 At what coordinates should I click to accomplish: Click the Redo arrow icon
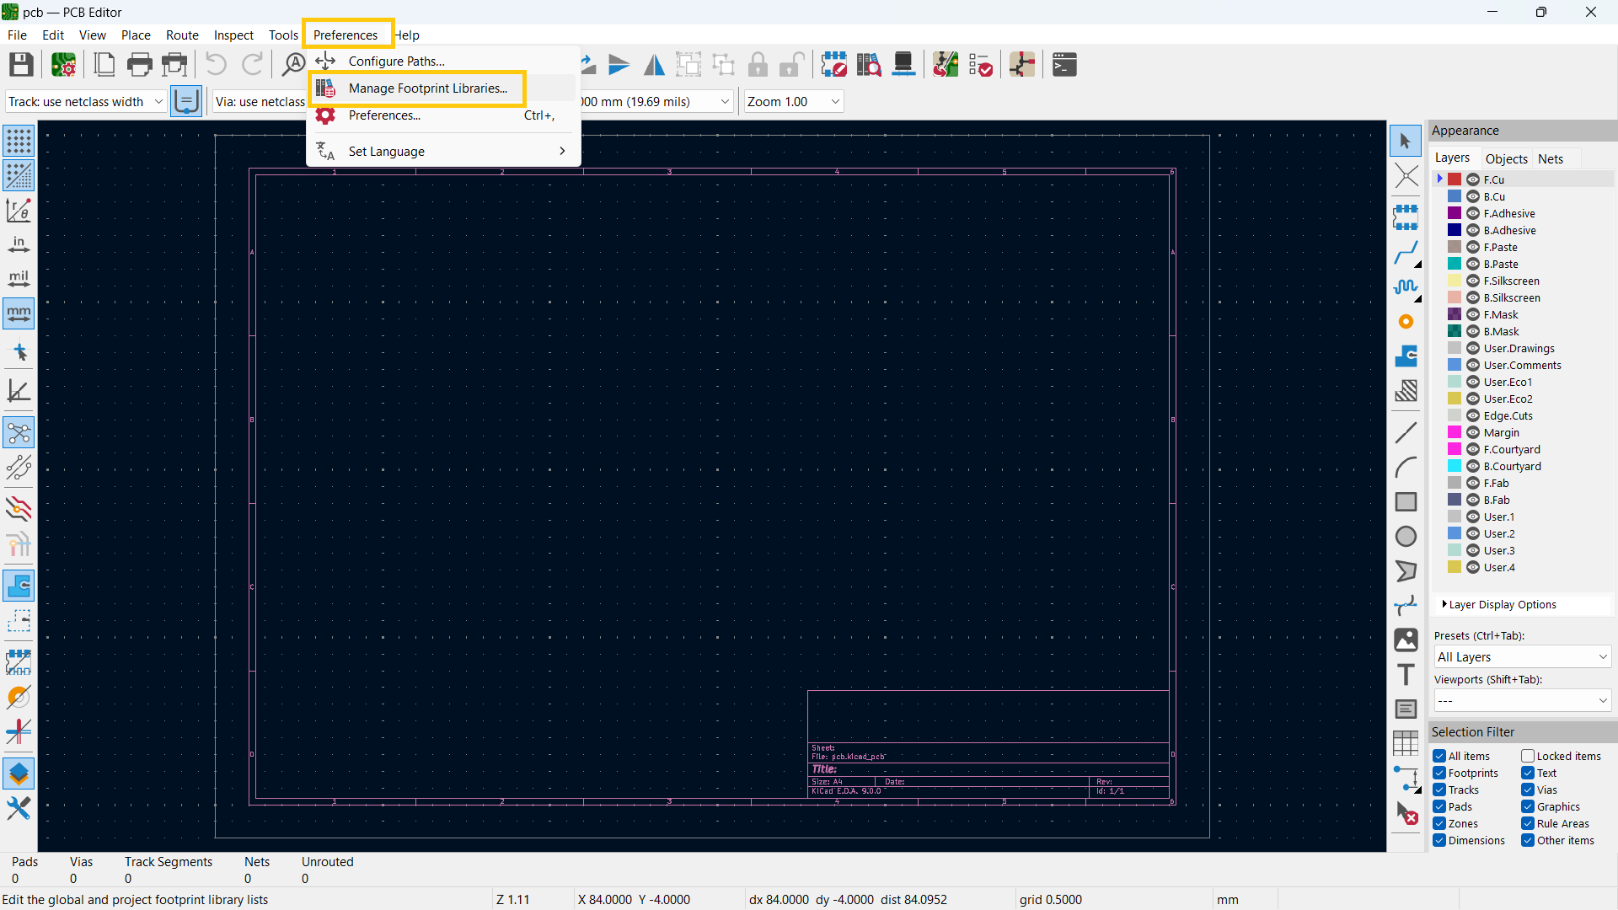pos(252,65)
